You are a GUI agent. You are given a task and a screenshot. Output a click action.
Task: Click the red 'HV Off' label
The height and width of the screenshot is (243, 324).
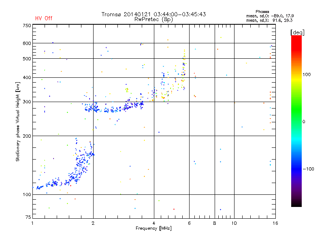coord(44,18)
